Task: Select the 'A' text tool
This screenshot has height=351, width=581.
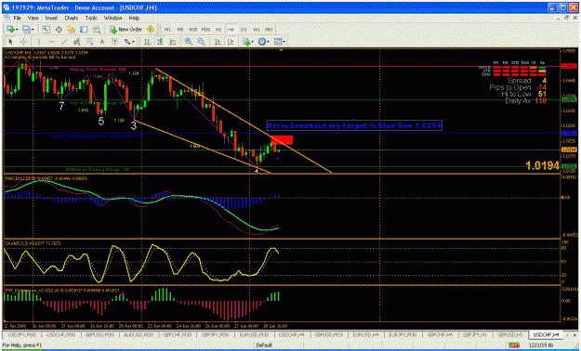Action: [102, 42]
